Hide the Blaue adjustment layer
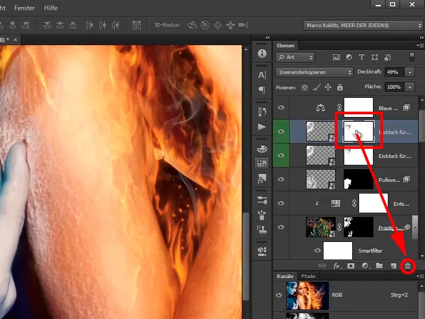 281,107
